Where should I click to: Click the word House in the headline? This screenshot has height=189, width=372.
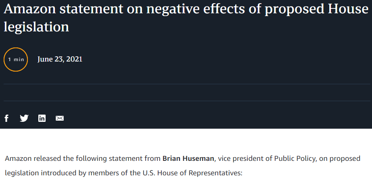[348, 9]
